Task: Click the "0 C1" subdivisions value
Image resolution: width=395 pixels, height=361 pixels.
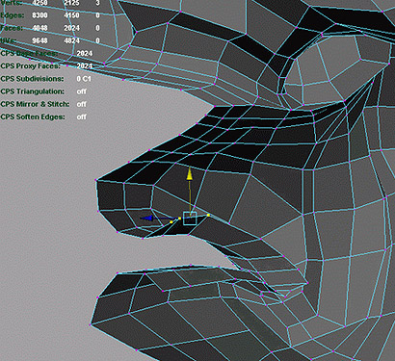Action: point(84,79)
